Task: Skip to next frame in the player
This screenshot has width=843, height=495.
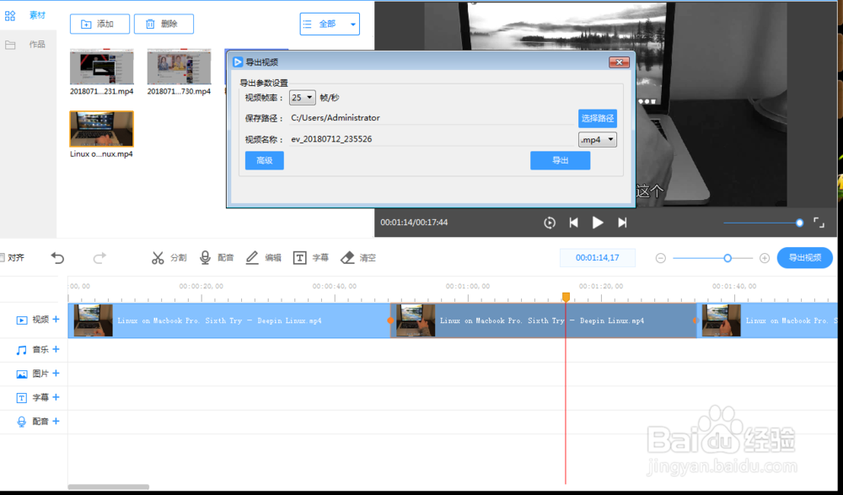Action: (622, 223)
